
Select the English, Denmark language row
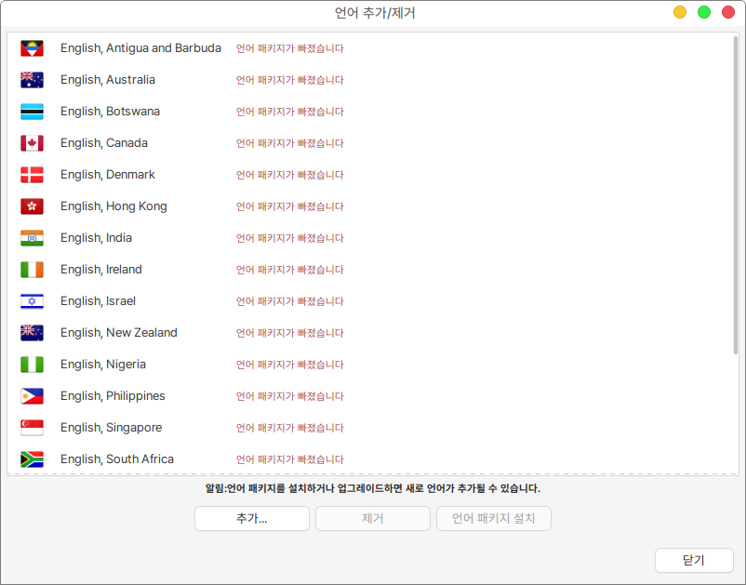tap(107, 175)
